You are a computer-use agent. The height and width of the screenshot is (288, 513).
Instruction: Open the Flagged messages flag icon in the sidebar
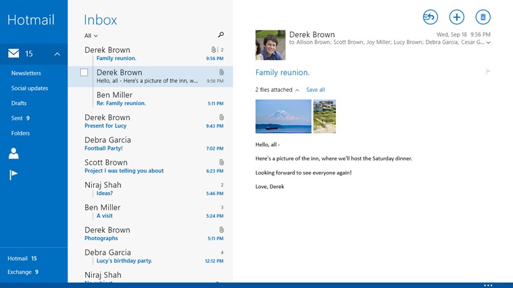(14, 175)
